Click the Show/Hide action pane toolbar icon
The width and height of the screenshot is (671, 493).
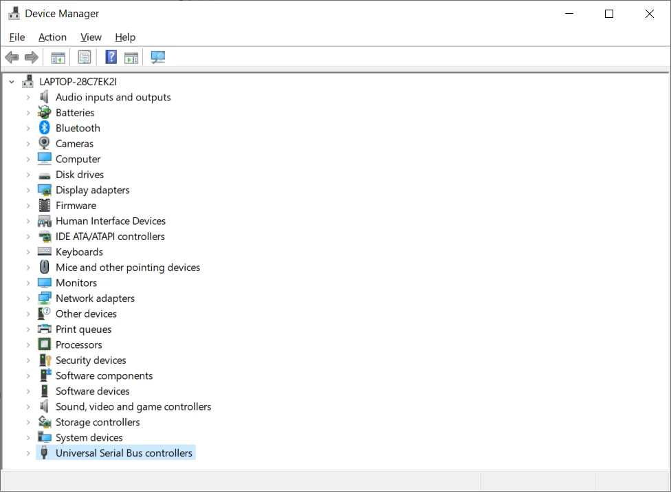point(131,57)
